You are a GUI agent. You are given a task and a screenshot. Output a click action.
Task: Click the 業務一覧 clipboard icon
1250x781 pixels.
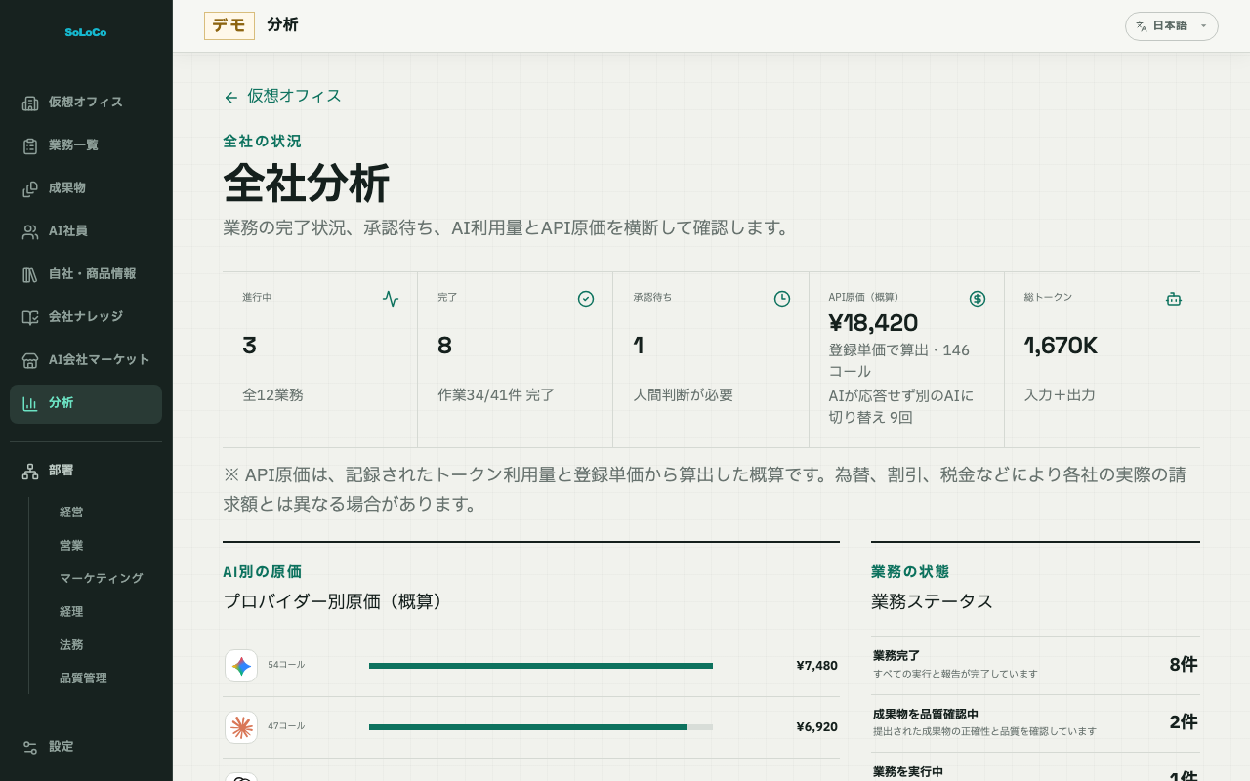tap(30, 146)
